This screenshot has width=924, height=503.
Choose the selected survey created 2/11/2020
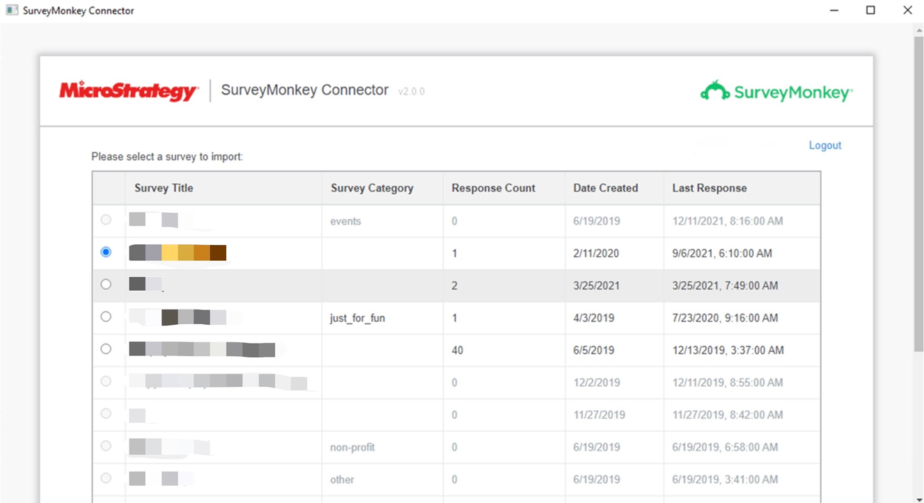point(106,252)
